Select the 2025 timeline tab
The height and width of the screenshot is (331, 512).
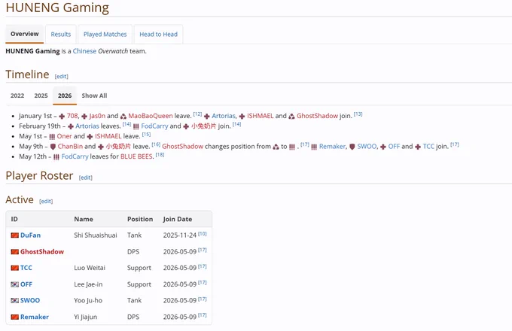coord(41,96)
